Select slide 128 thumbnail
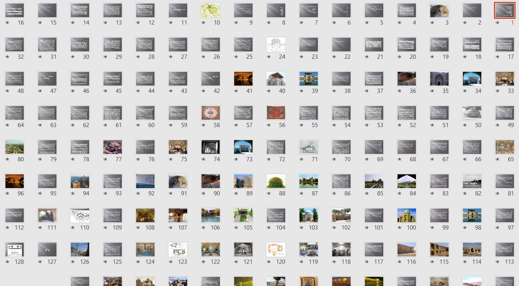Viewport: 519px width, 286px height. (x=15, y=250)
